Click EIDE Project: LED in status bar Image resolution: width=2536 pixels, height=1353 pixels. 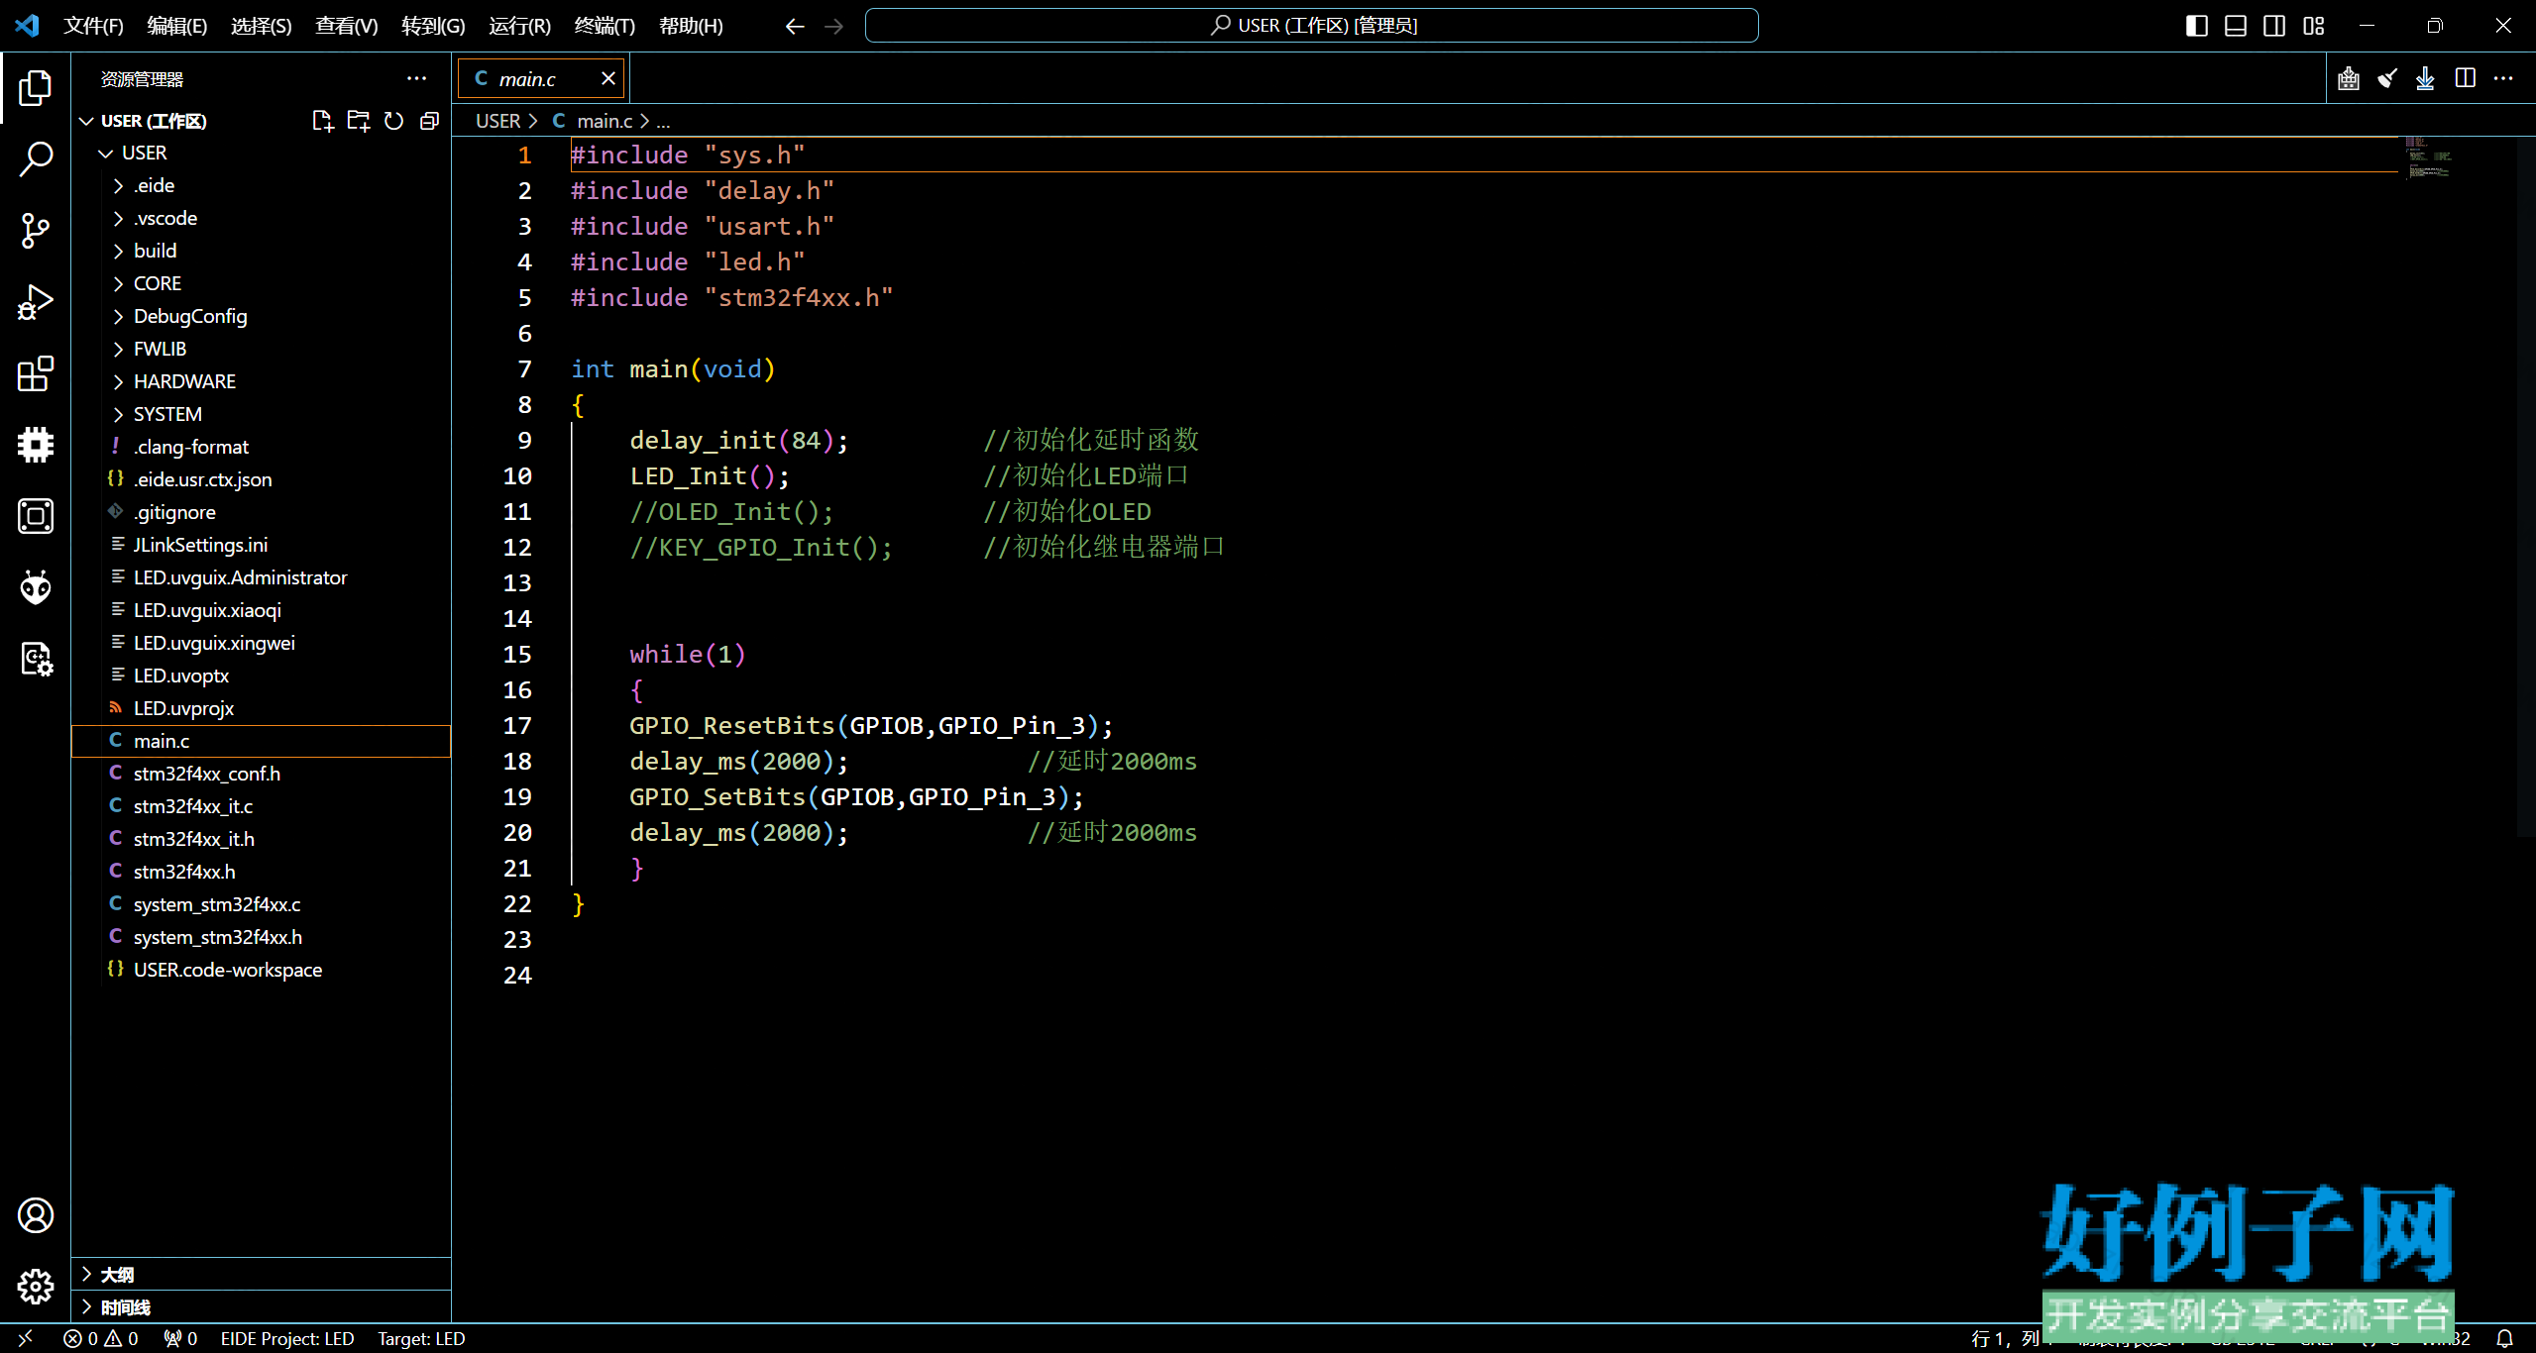click(287, 1338)
